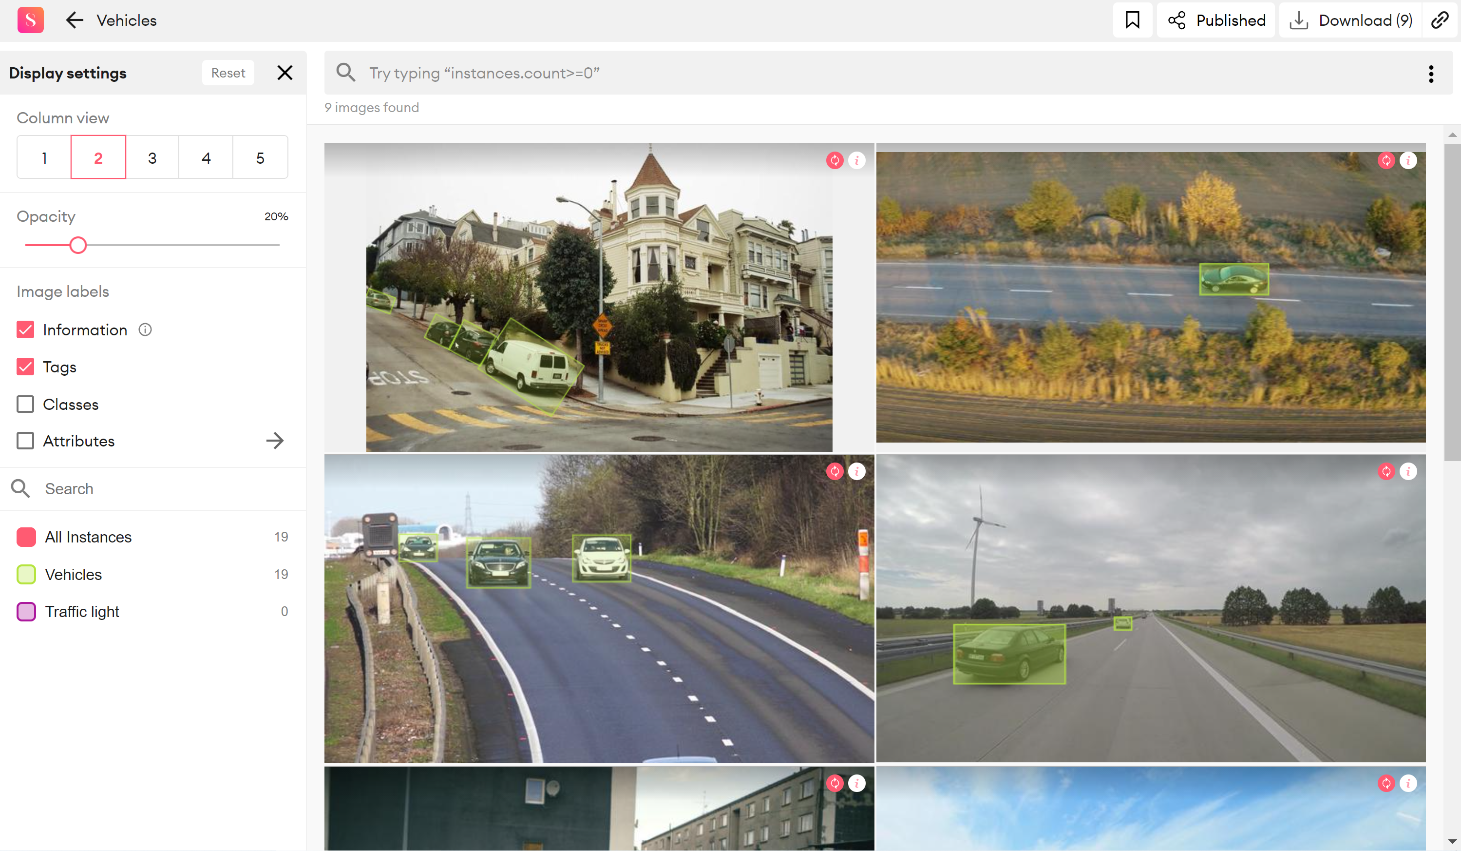Screen dimensions: 1461x851
Task: Select the All Instances row label
Action: point(88,537)
